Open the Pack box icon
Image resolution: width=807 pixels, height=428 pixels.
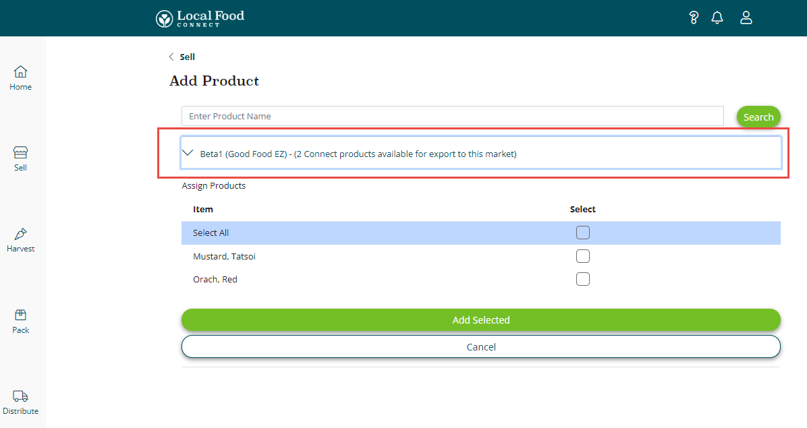21,315
